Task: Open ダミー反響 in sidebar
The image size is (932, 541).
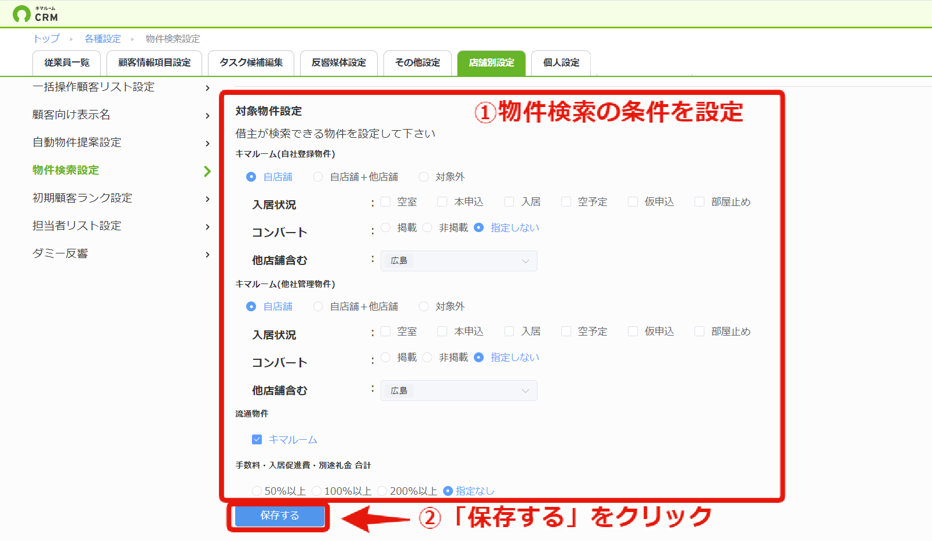Action: [x=60, y=253]
